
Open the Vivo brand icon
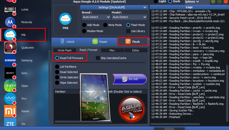(x=10, y=98)
